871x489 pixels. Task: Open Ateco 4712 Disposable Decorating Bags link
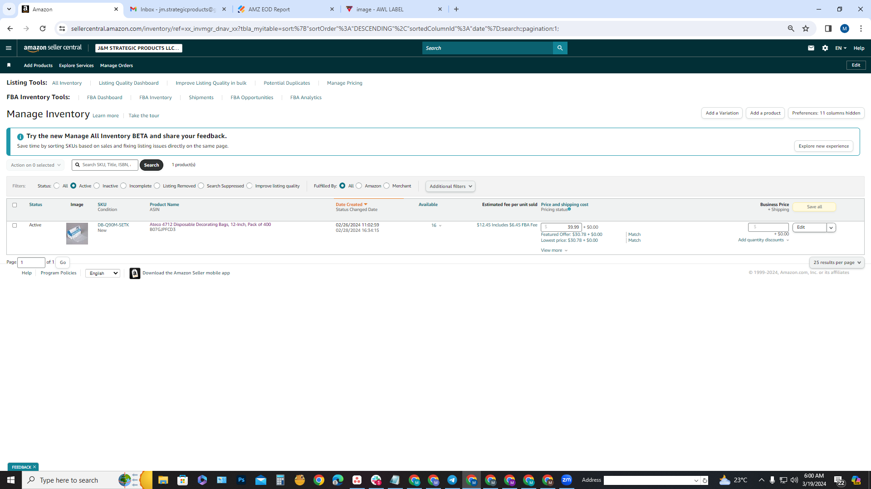click(210, 225)
